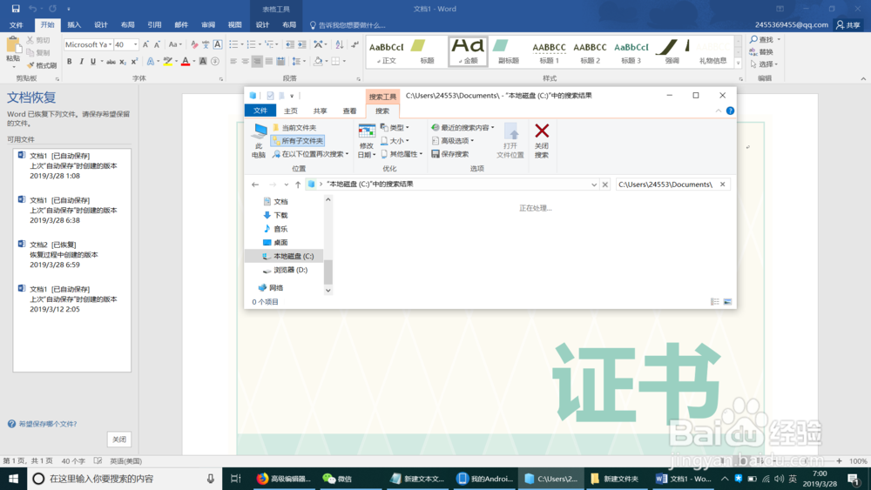Click the subscript X₂ icon

click(123, 62)
